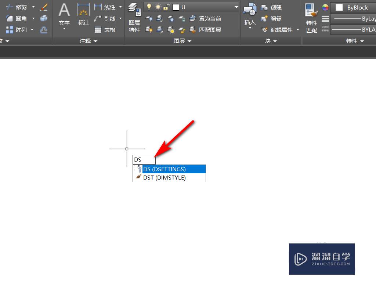Expand the 图层 panel title
Viewport: 376px width, 282px height.
[182, 41]
